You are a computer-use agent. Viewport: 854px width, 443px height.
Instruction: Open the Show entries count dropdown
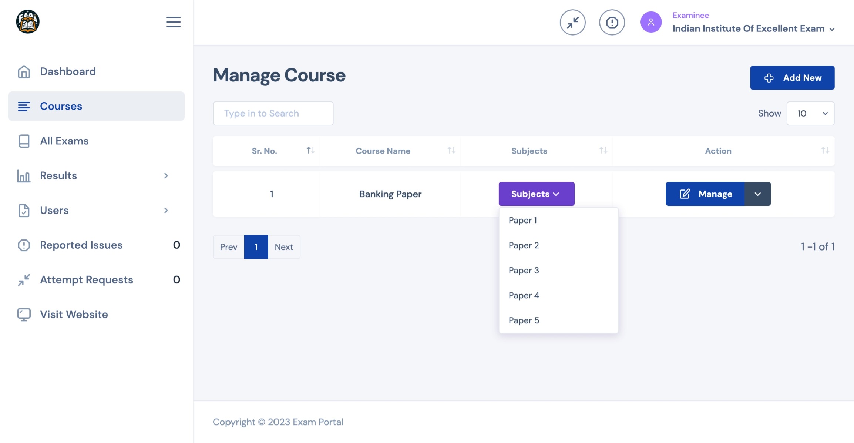[810, 114]
